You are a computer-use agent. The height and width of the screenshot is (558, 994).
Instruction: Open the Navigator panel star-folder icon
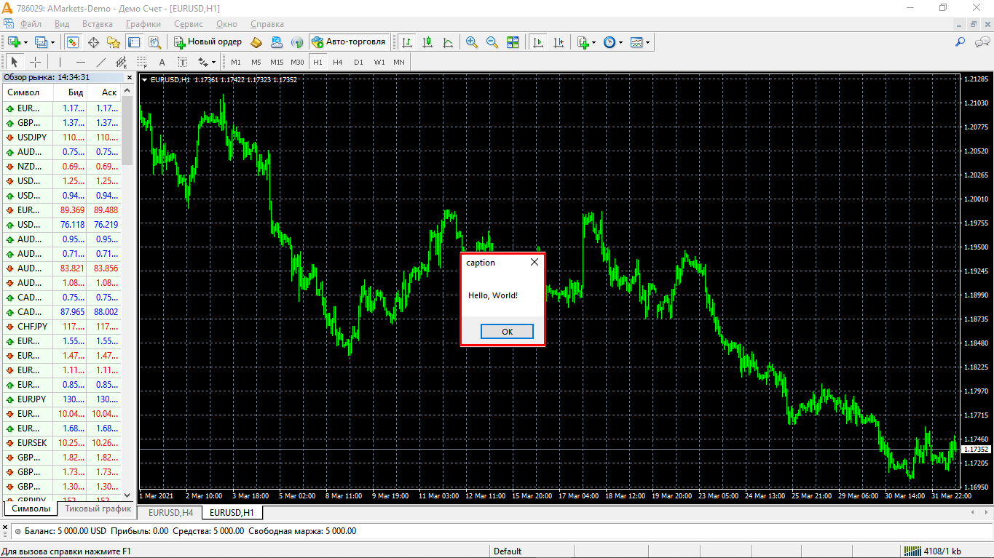click(x=113, y=42)
